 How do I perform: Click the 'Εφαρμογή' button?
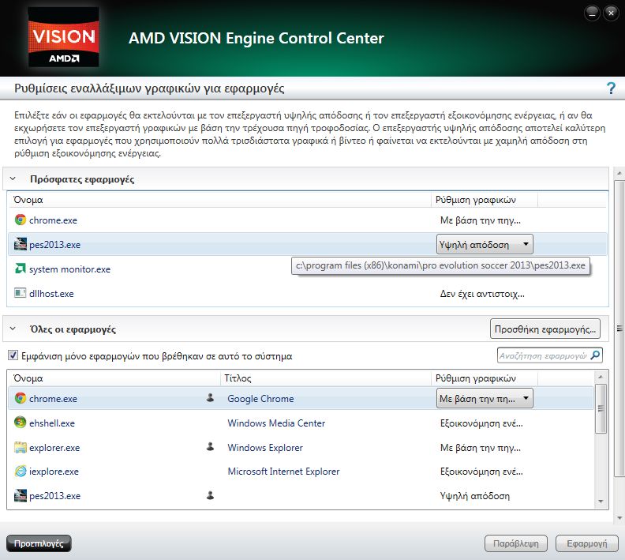(587, 543)
